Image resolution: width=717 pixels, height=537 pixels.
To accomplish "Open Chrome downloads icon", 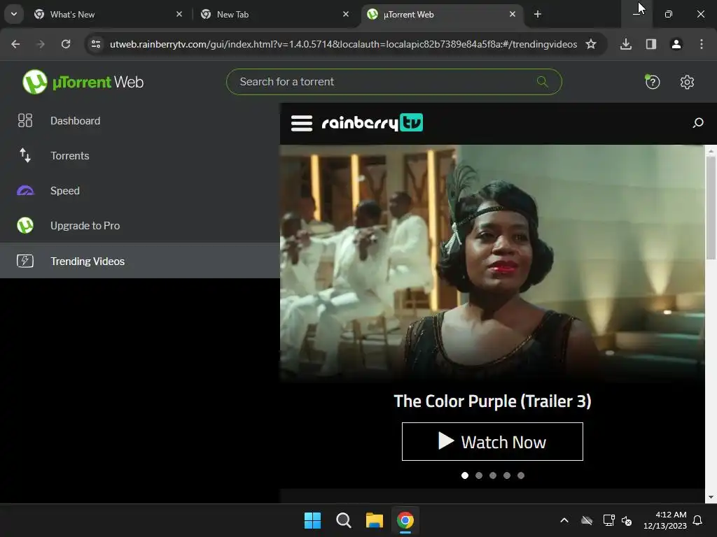I will click(626, 44).
